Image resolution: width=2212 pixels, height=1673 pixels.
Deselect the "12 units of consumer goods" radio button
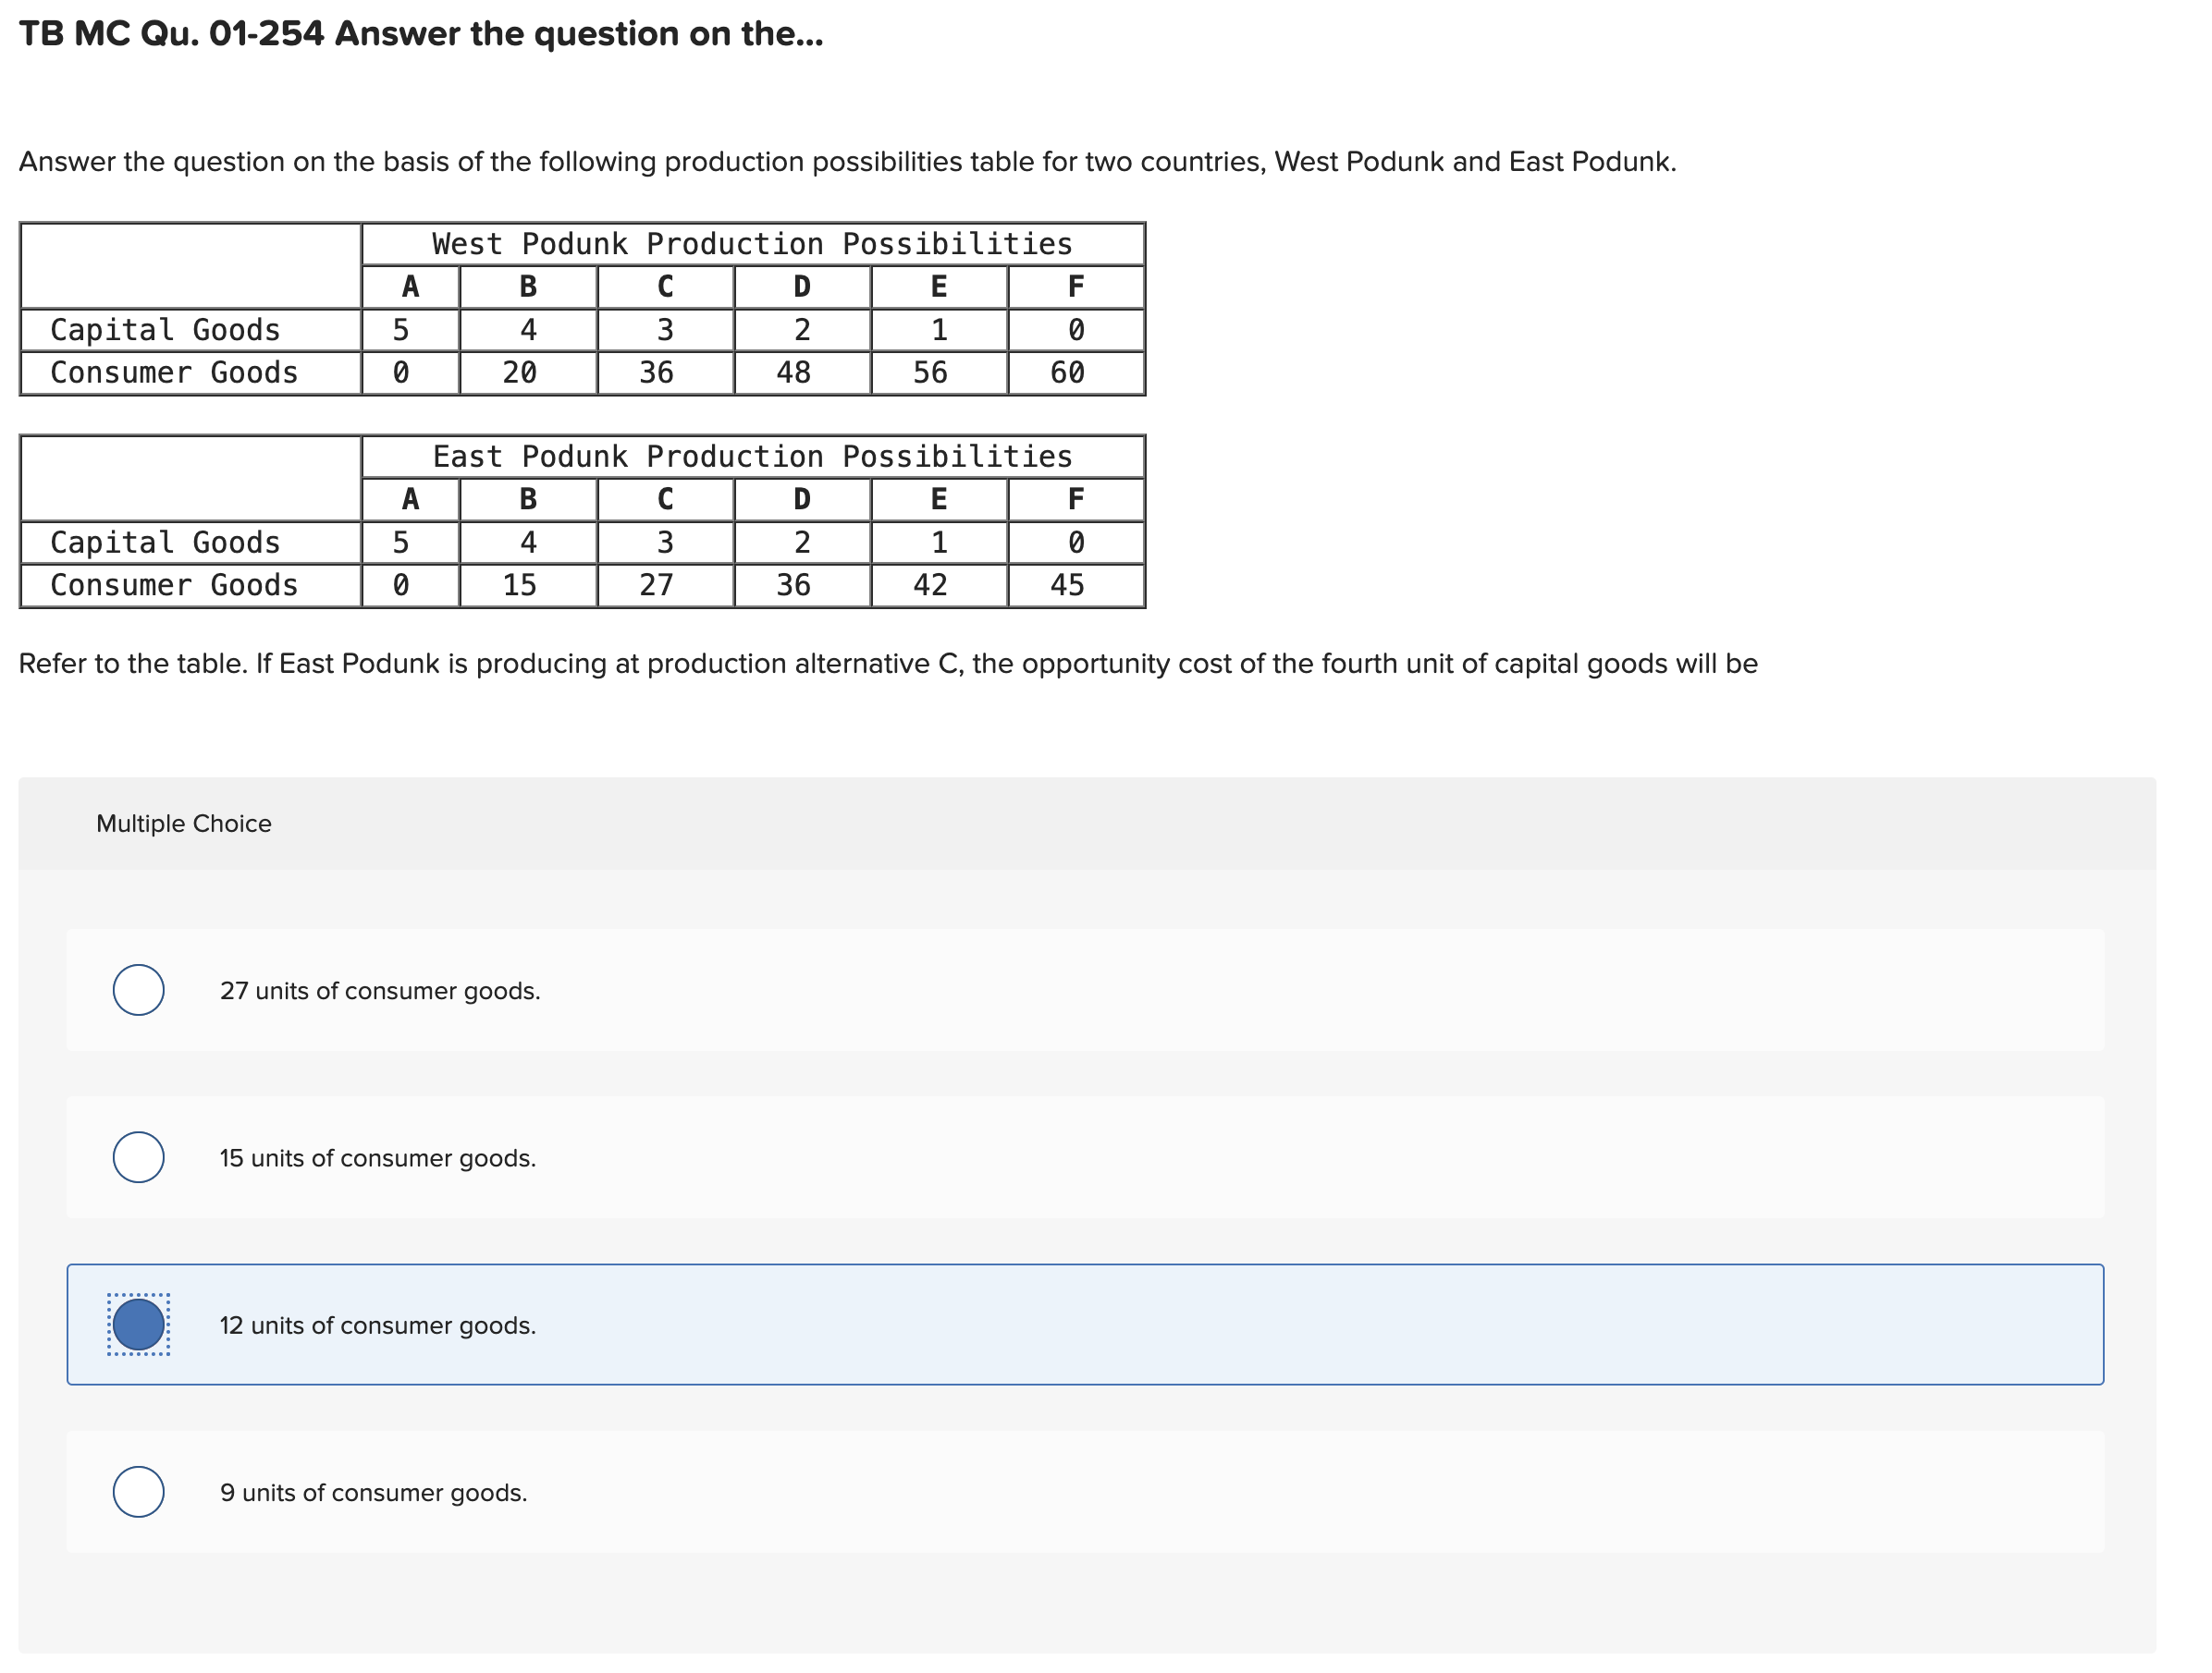pyautogui.click(x=139, y=1325)
